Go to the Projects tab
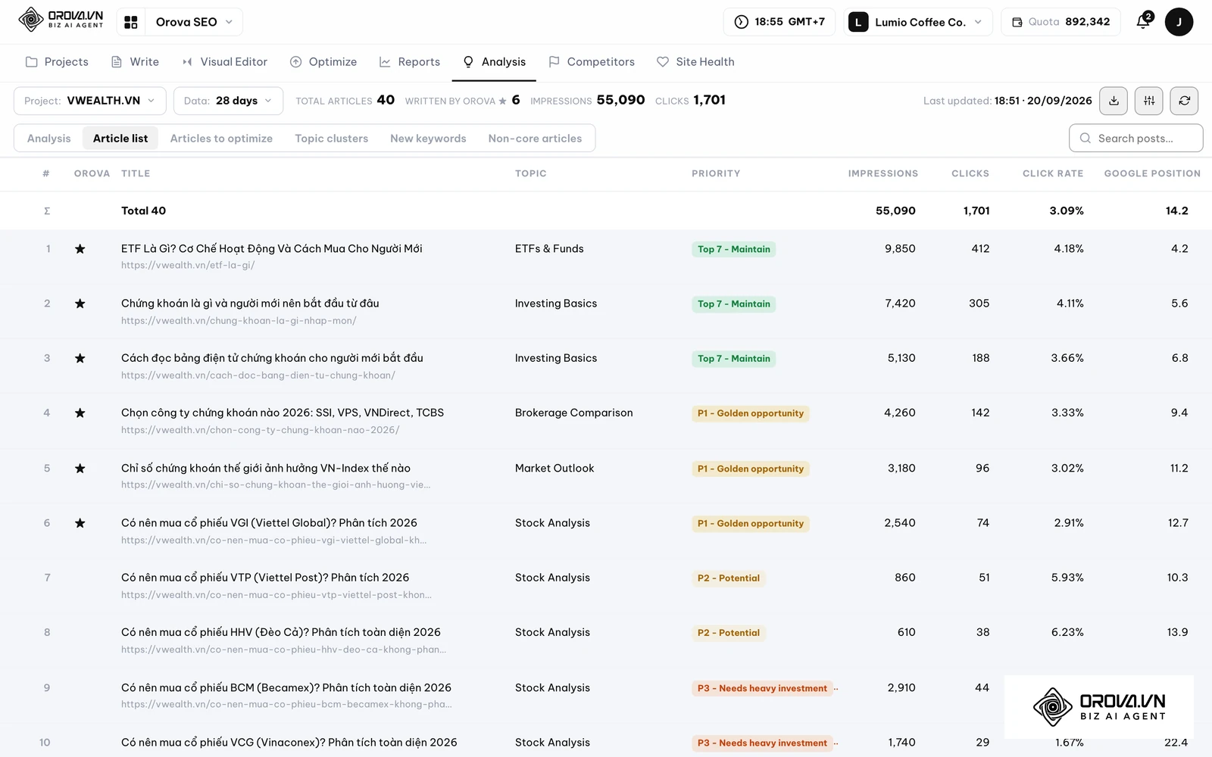The image size is (1212, 757). 57,62
